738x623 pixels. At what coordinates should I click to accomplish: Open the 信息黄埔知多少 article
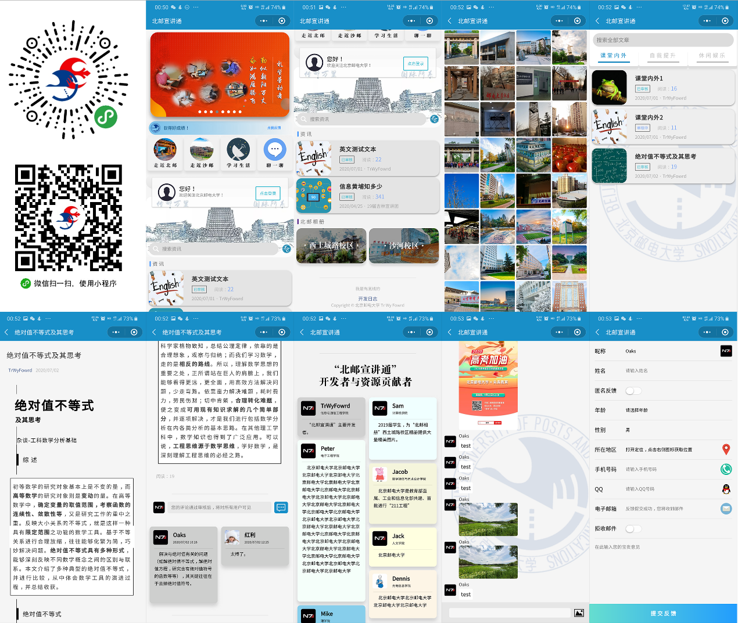pyautogui.click(x=368, y=196)
